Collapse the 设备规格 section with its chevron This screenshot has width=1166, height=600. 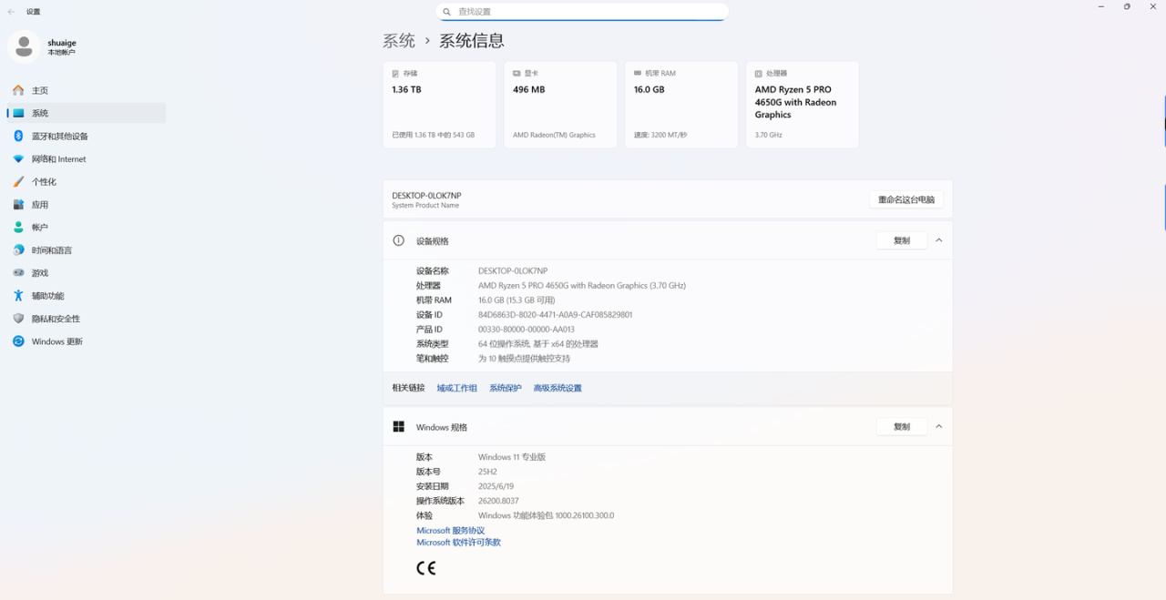(x=939, y=240)
